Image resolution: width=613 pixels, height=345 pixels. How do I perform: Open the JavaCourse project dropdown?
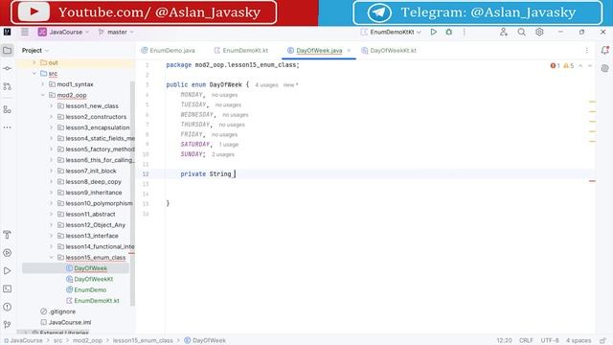[64, 32]
